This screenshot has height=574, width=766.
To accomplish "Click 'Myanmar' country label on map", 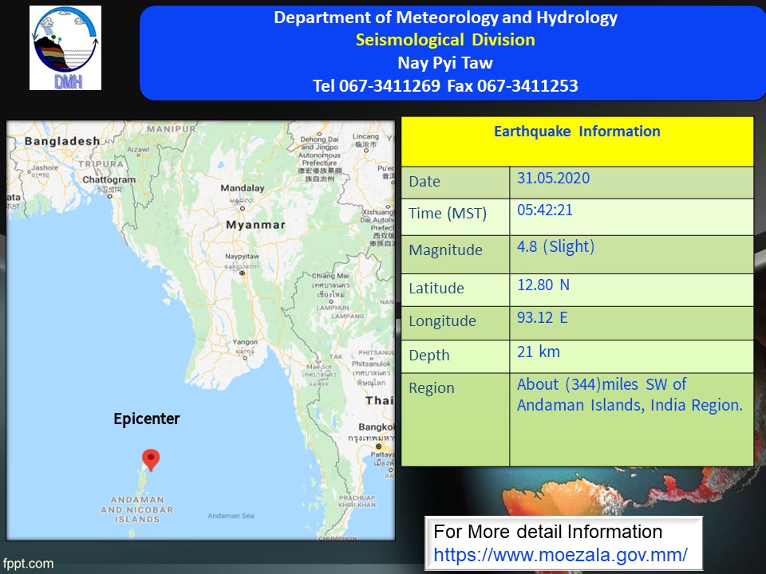I will [x=255, y=225].
